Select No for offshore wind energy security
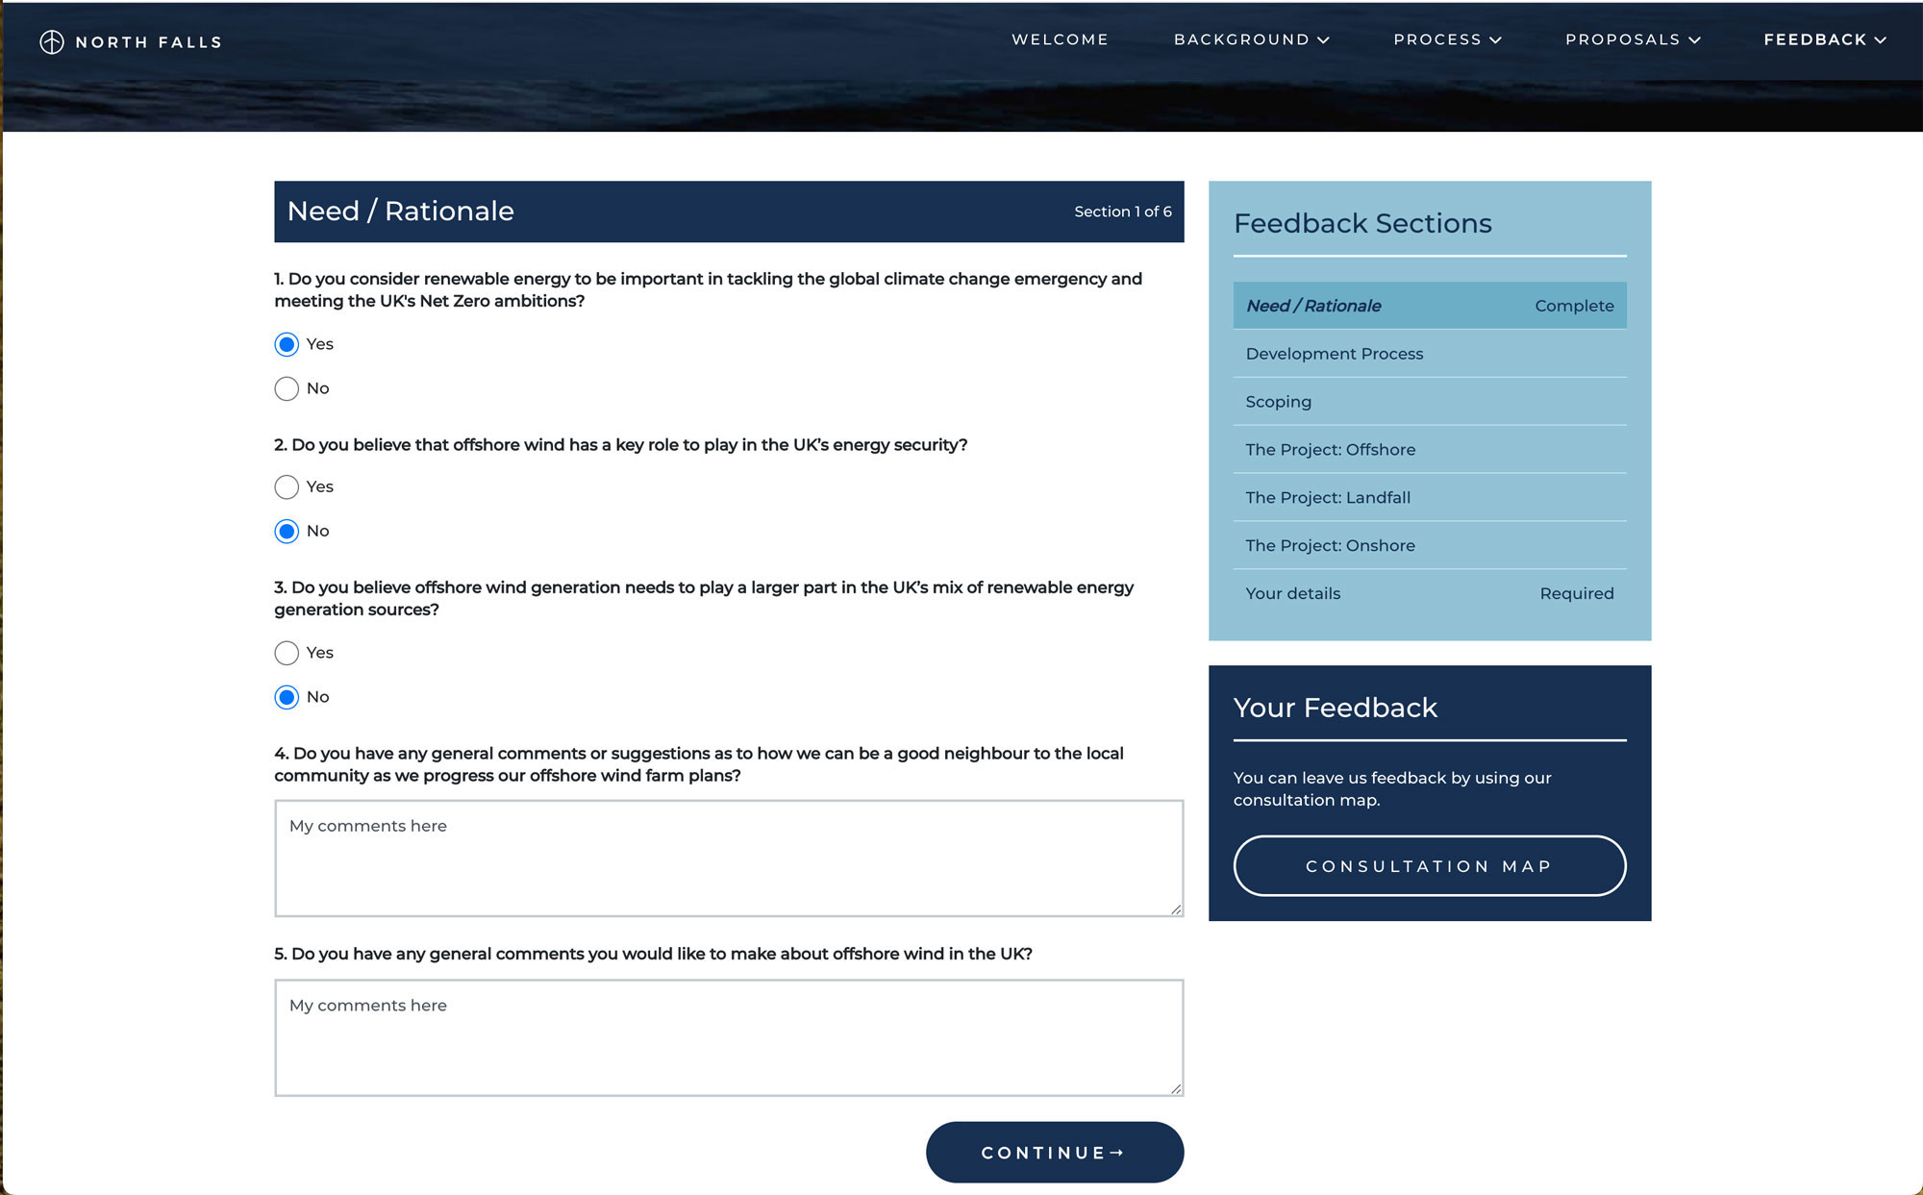The width and height of the screenshot is (1923, 1195). pyautogui.click(x=287, y=530)
